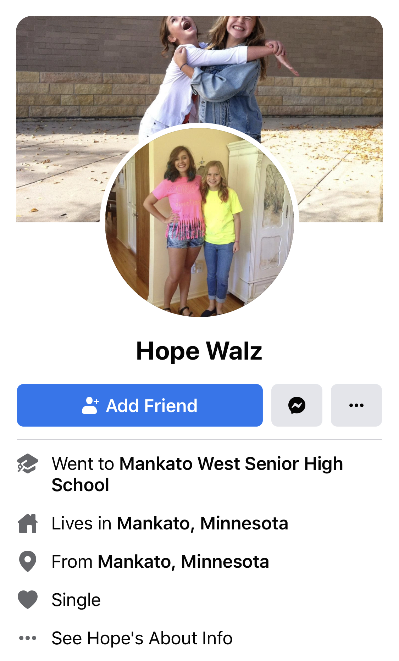Tap the house icon beside Lives in

[x=28, y=523]
